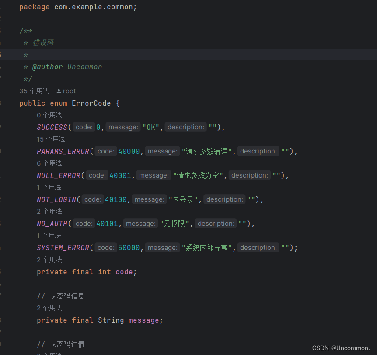377x355 pixels.
Task: Click the string "OK" in SUCCESS
Action: pos(151,127)
